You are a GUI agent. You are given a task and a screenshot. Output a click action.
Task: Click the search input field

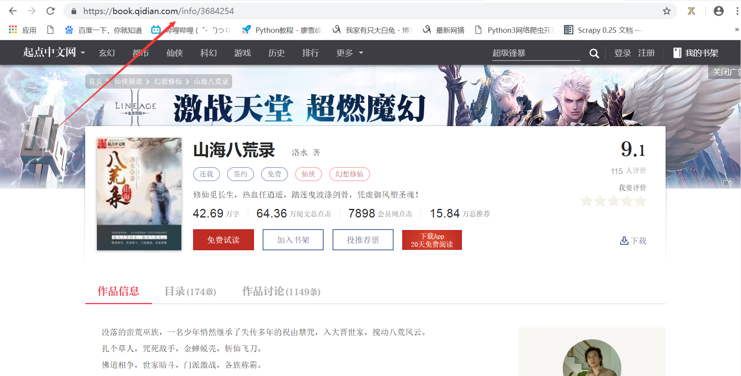(x=536, y=53)
